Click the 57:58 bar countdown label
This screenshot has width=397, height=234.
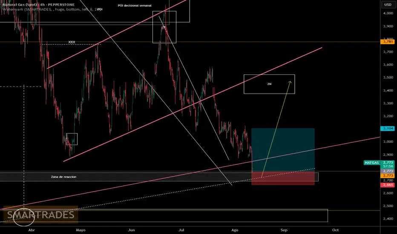click(x=387, y=166)
